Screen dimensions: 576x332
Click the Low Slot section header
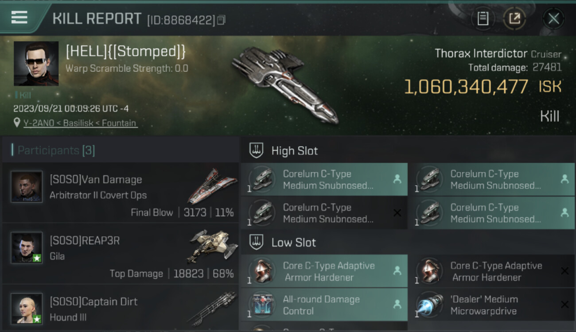click(293, 243)
